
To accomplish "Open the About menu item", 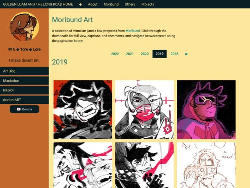I will click(x=93, y=4).
